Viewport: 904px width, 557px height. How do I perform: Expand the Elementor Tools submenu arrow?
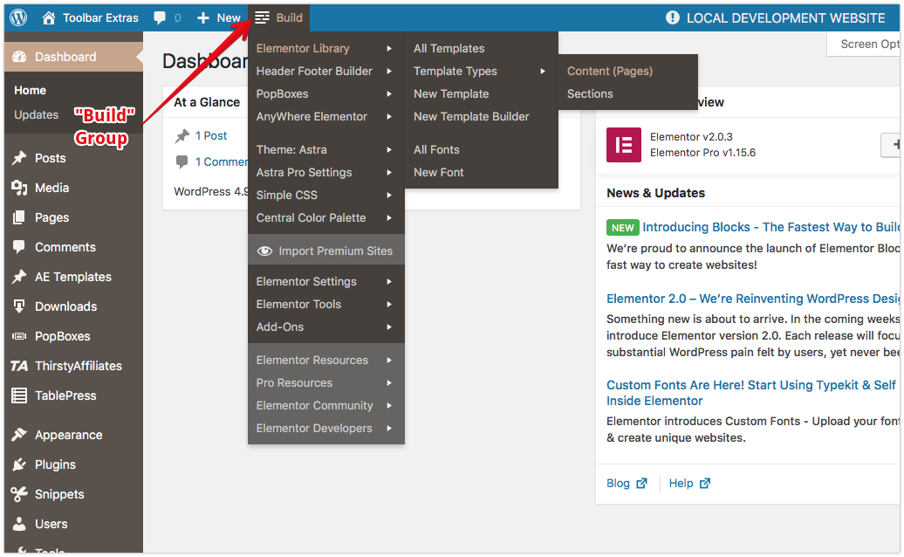coord(390,304)
